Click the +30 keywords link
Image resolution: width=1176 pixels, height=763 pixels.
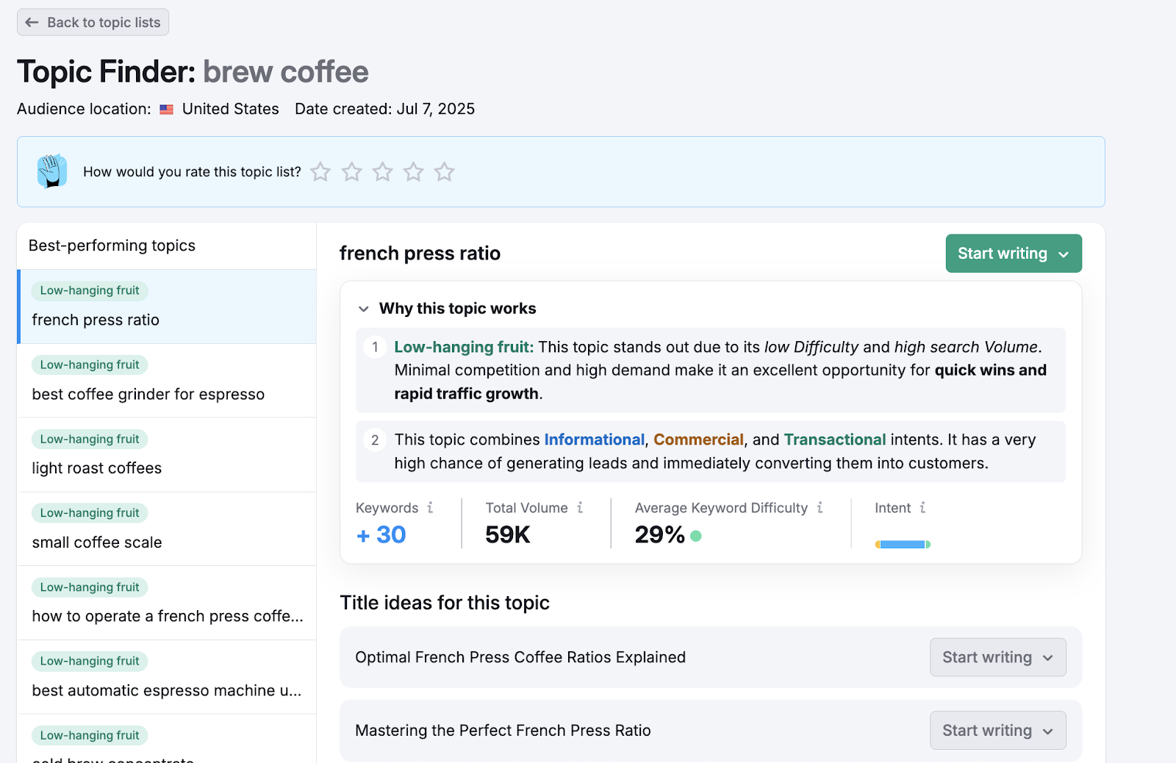[381, 534]
